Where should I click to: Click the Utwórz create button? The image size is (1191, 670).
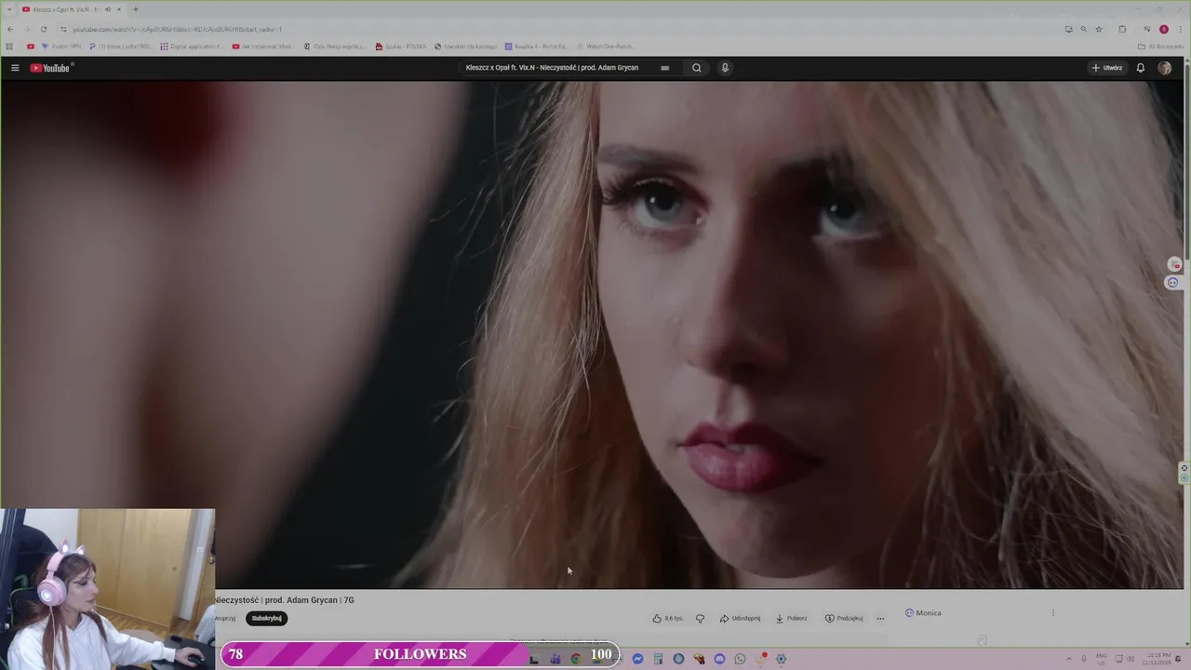(x=1107, y=68)
